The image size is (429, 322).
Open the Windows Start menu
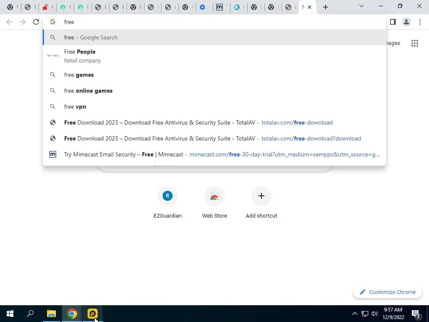(x=10, y=314)
